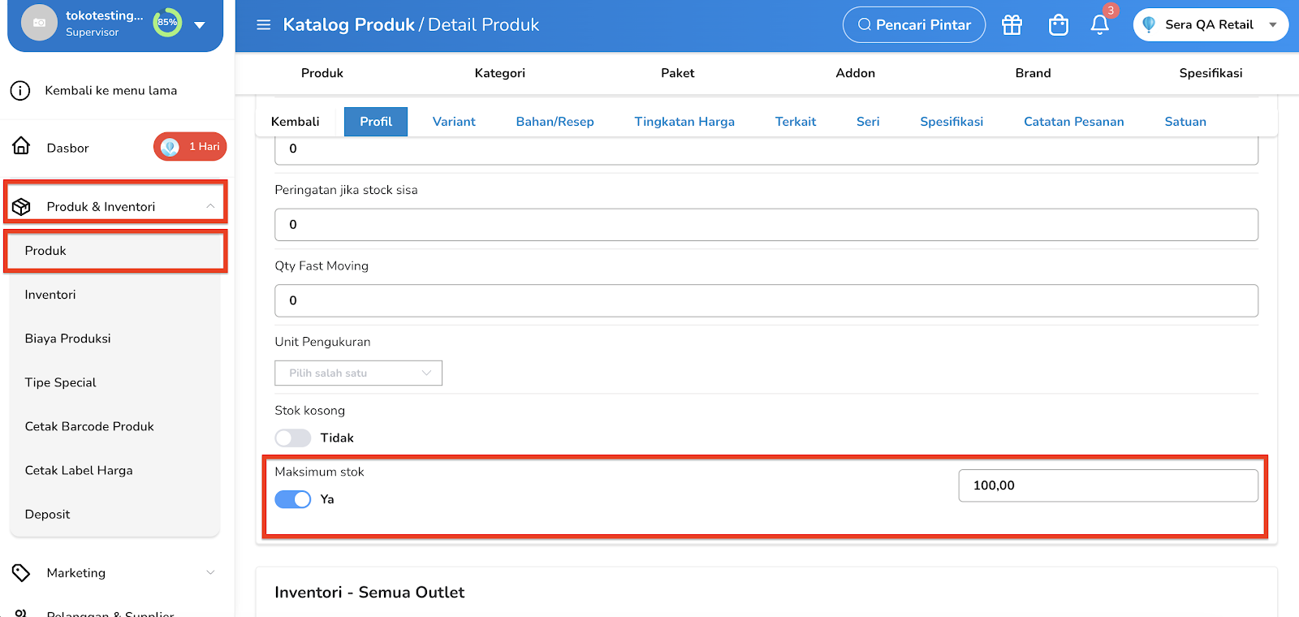Go to the Produk top navigation tab

pyautogui.click(x=322, y=73)
